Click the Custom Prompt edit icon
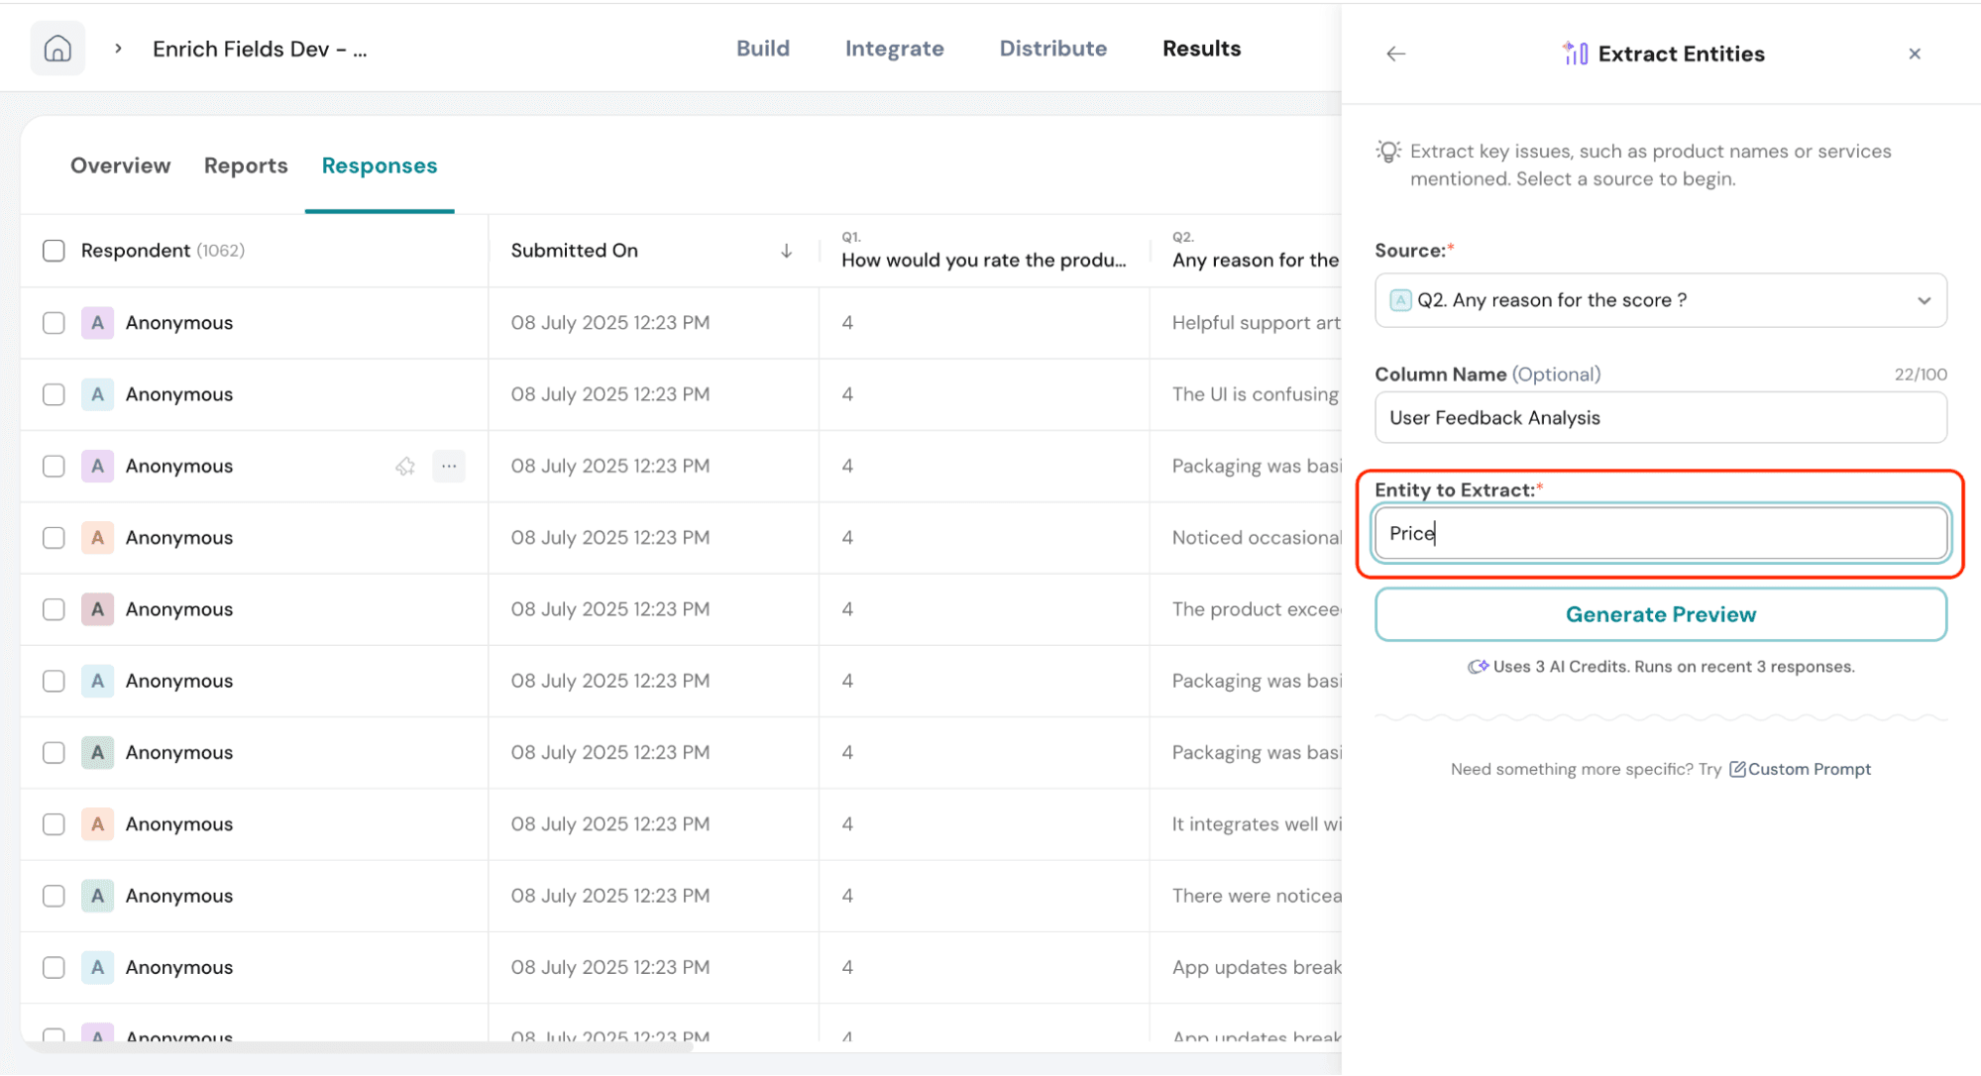1981x1076 pixels. (1737, 769)
